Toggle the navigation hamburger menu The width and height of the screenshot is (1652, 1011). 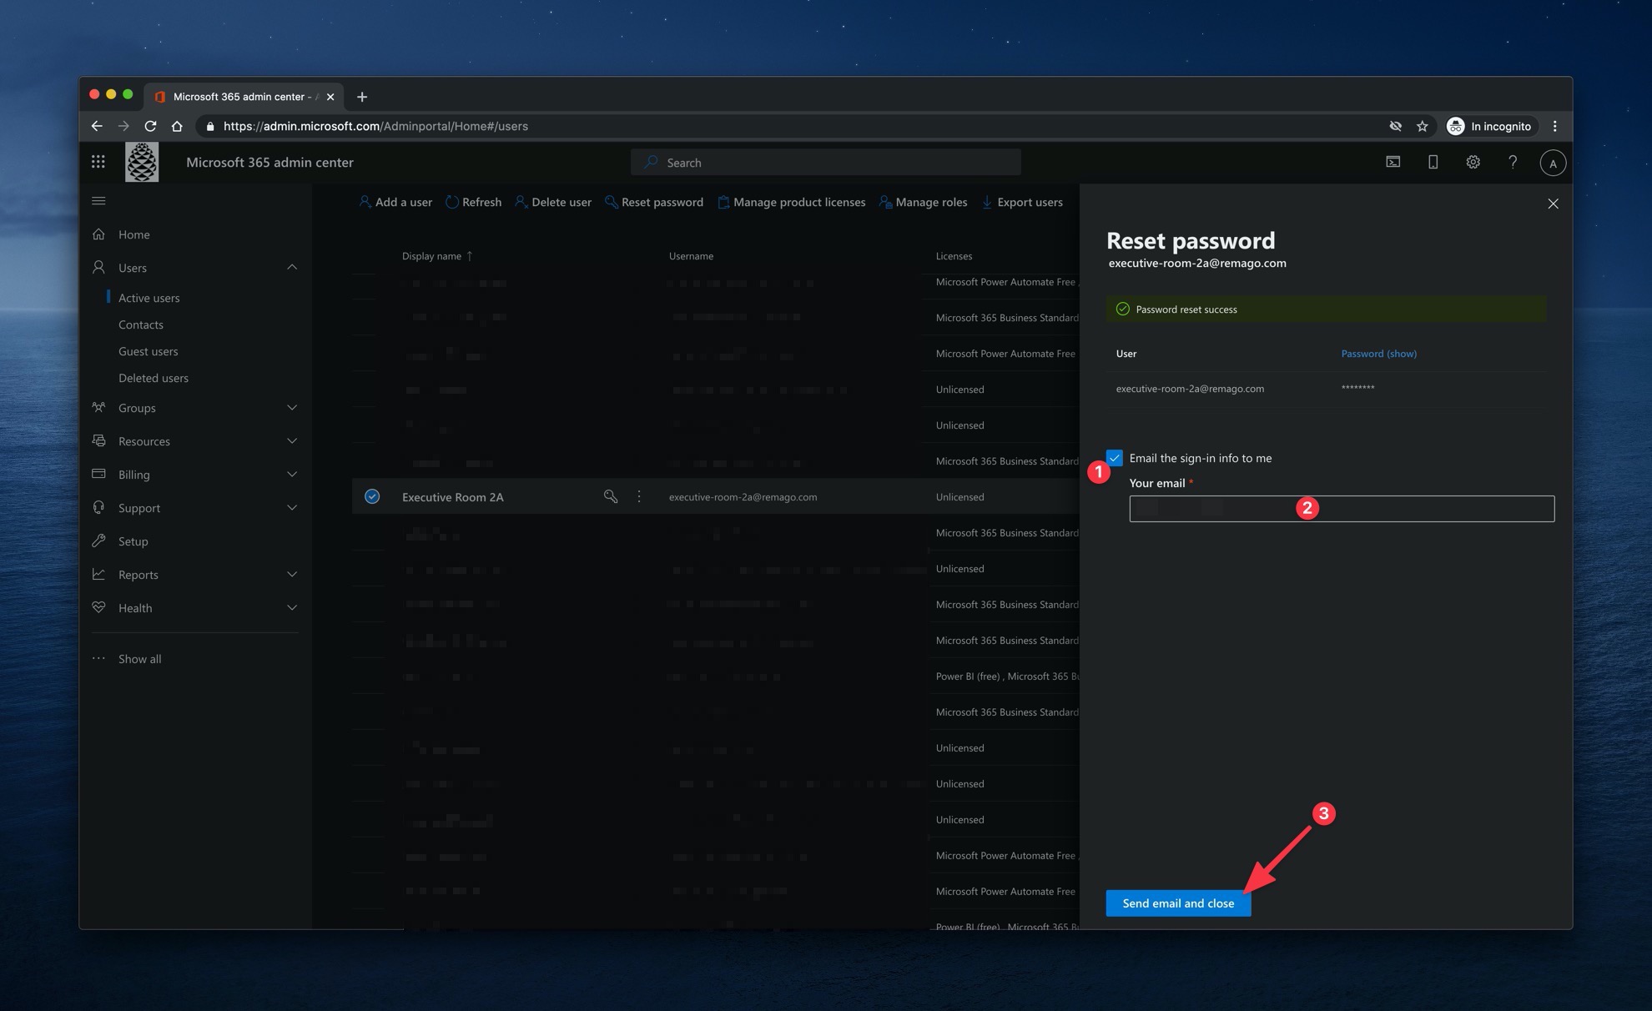[98, 200]
